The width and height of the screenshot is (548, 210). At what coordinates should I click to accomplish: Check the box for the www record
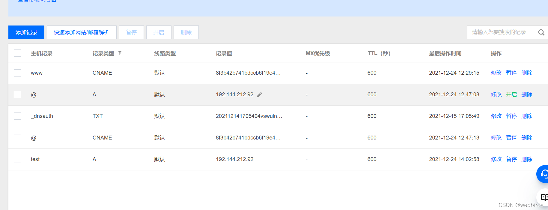[x=17, y=73]
